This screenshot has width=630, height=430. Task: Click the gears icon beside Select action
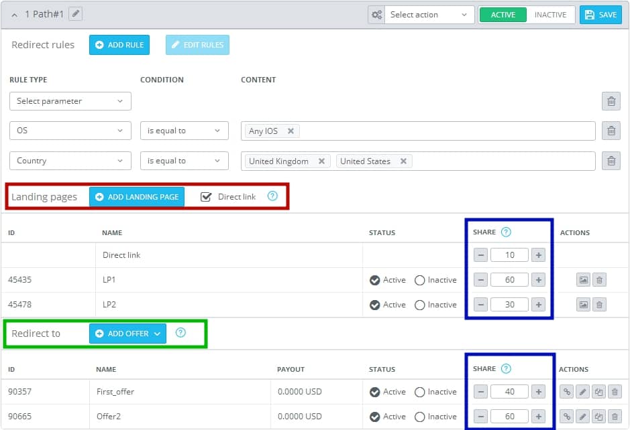(x=376, y=15)
